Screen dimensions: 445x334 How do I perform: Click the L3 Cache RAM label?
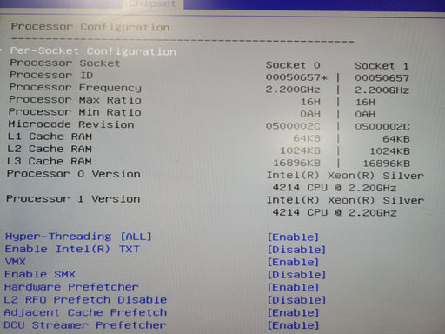pos(50,161)
